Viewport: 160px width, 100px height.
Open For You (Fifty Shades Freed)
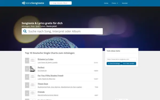(50, 75)
